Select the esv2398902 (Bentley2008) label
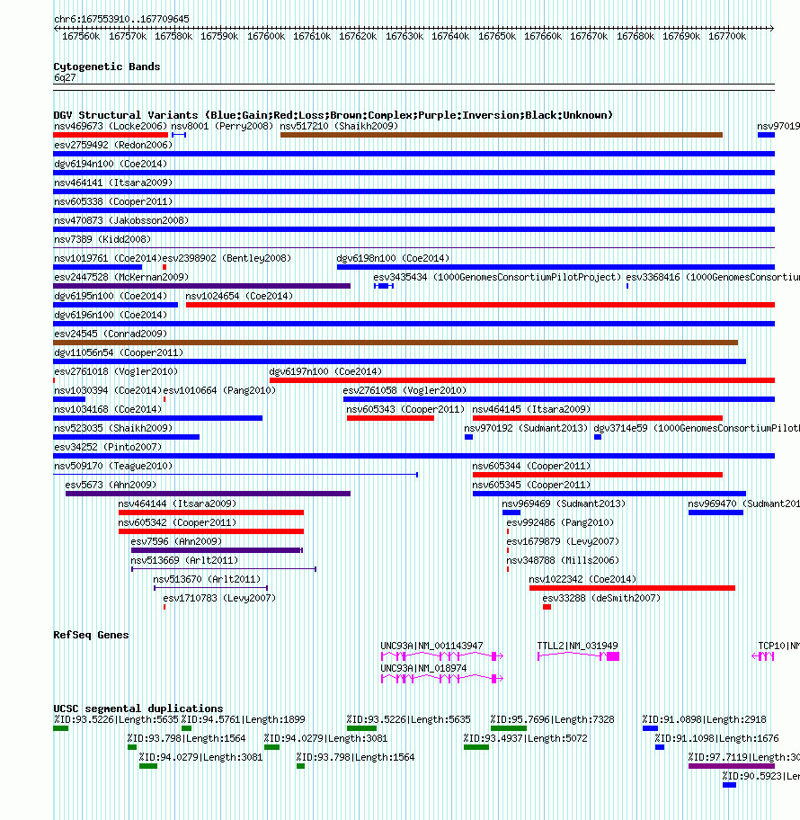Screen dimensions: 800x820 click(x=227, y=258)
